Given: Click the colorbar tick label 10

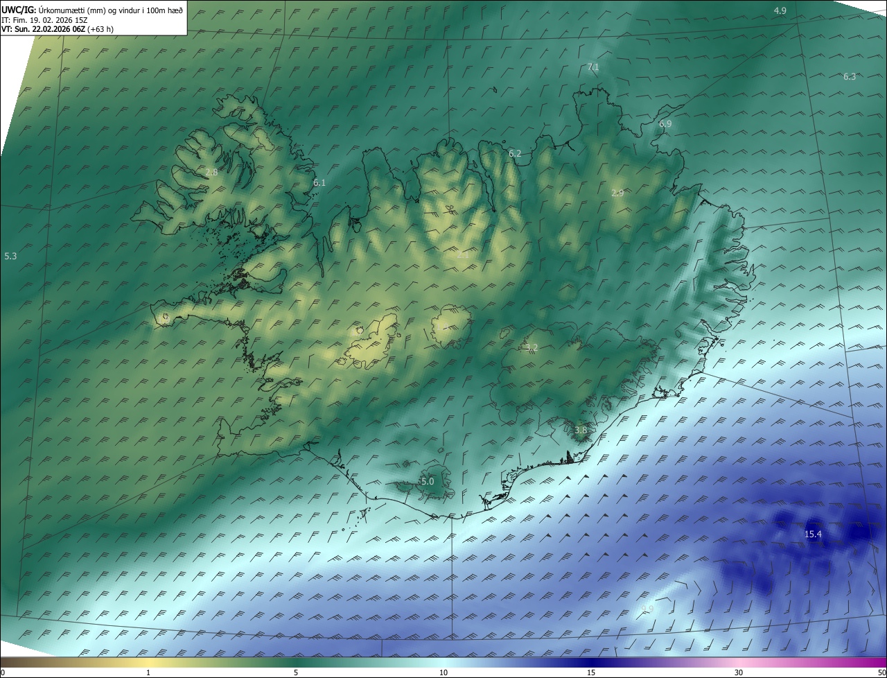Looking at the screenshot, I should pos(443,672).
